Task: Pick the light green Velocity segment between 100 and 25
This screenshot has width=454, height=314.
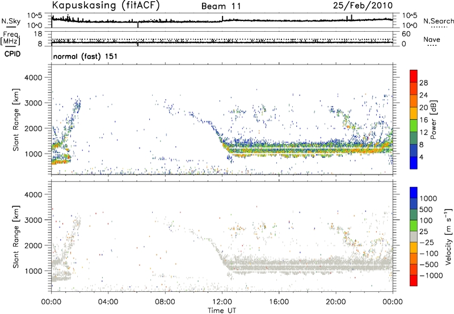Action: pos(414,226)
